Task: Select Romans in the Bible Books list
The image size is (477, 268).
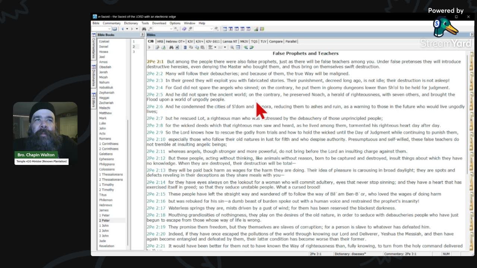Action: [x=105, y=138]
